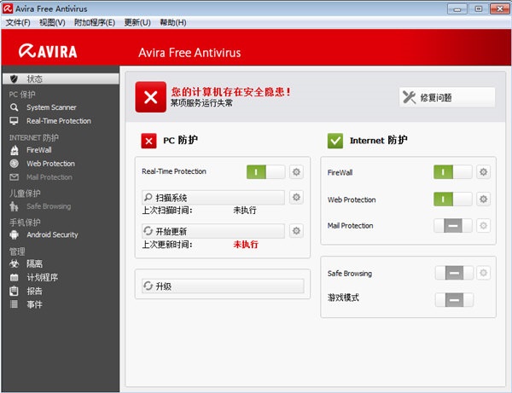Image resolution: width=512 pixels, height=393 pixels.
Task: Click the System Scanner magnifier icon in sidebar
Action: pyautogui.click(x=14, y=107)
